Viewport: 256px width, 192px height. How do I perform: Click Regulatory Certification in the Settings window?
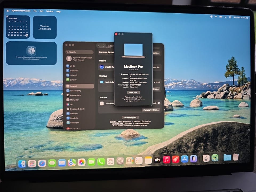click(142, 121)
